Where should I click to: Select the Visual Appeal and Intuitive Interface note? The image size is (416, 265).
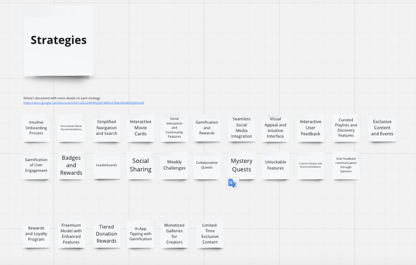coord(275,128)
